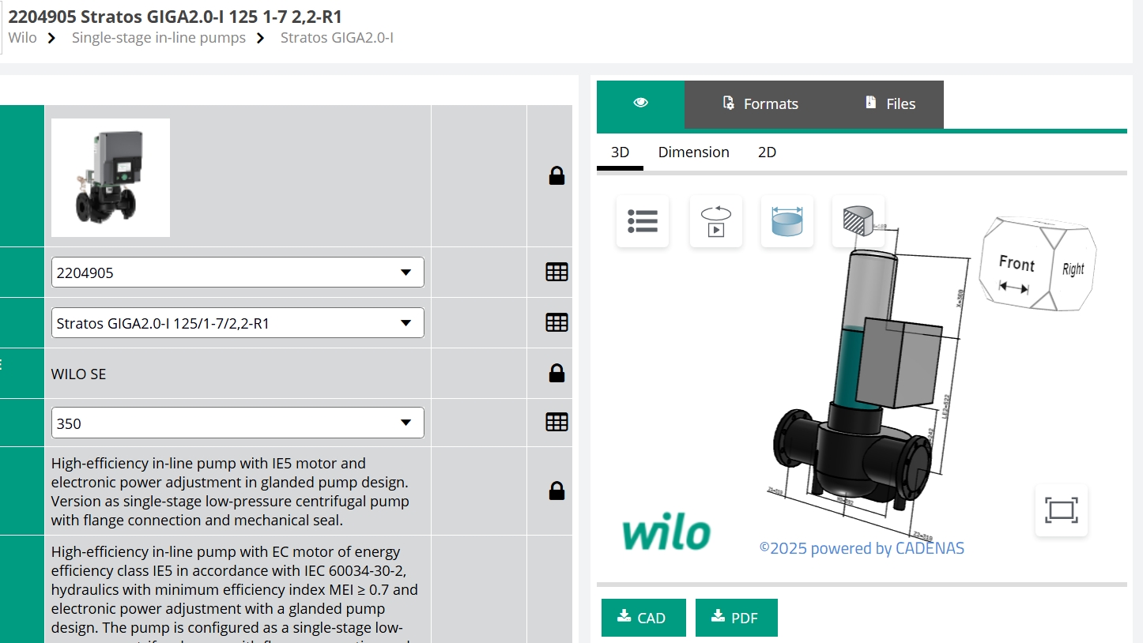The height and width of the screenshot is (643, 1143).
Task: Download the CAD file
Action: (x=643, y=618)
